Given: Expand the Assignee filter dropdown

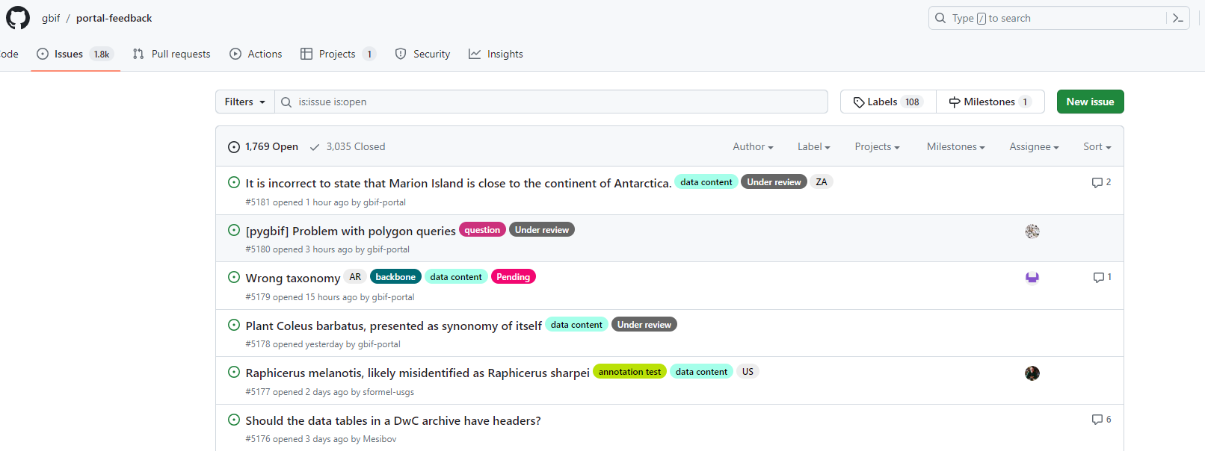Looking at the screenshot, I should [x=1034, y=147].
